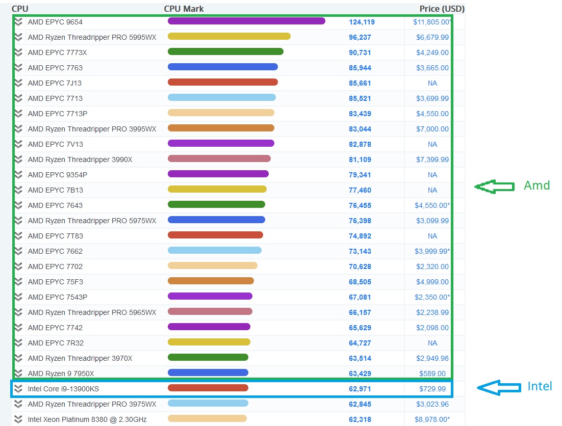Click the NA price in the EPYC 7J13 row

click(x=432, y=84)
